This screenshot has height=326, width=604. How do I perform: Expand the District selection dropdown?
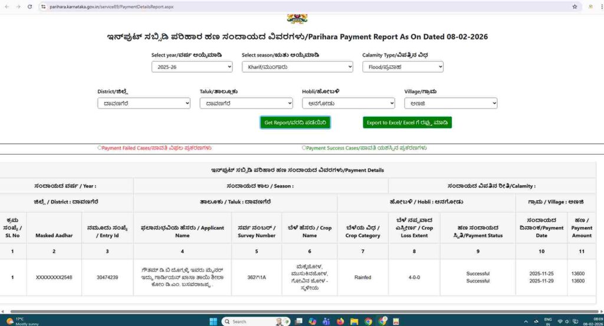tap(143, 103)
